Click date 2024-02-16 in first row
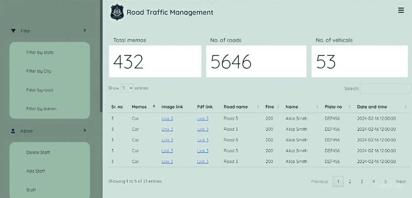Screen dimensions: 412x198 coord(376,119)
